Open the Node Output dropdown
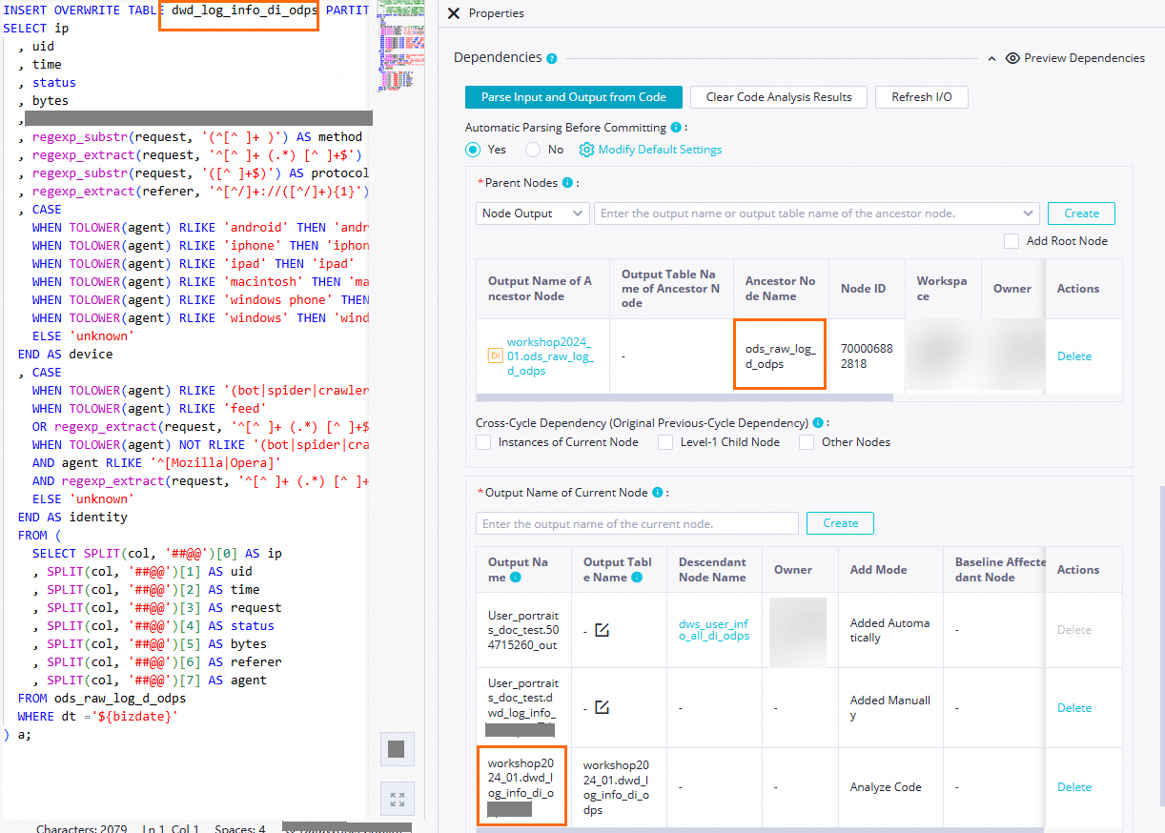This screenshot has height=833, width=1165. [x=533, y=213]
